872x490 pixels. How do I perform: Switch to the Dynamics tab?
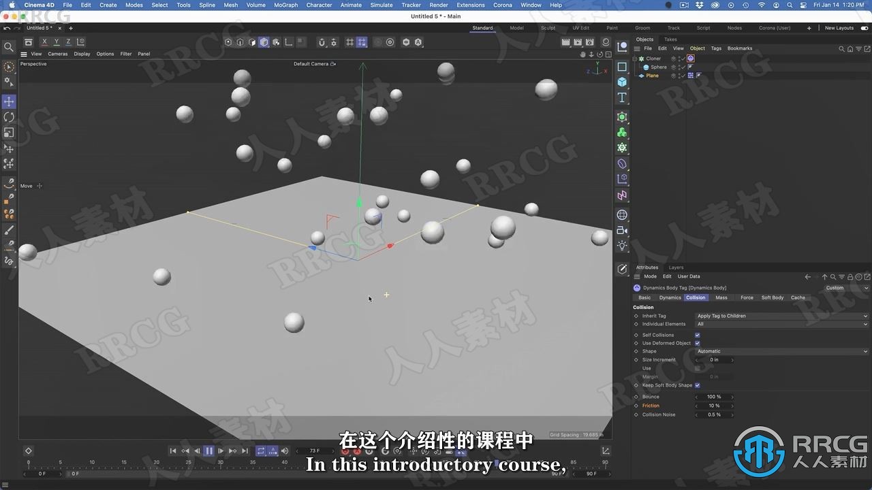pos(670,297)
